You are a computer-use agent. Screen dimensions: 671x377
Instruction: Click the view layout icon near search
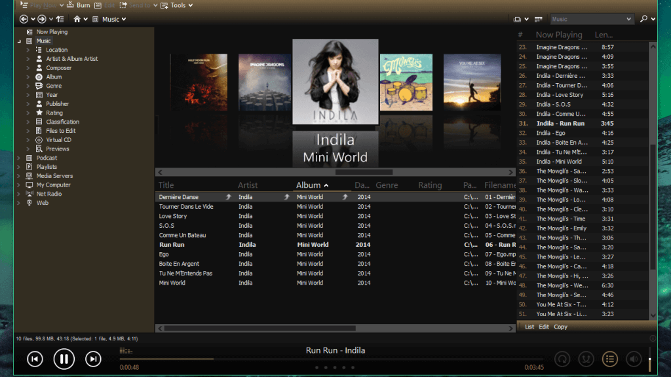click(x=518, y=19)
